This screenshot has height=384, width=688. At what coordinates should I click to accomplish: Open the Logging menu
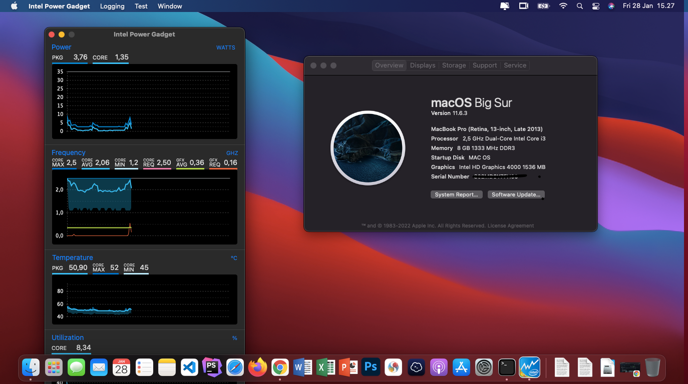112,6
